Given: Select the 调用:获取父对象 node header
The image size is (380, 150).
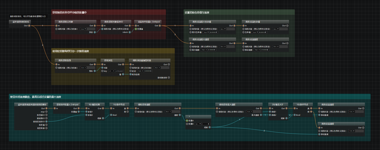Looking at the screenshot, I should tap(76, 22).
